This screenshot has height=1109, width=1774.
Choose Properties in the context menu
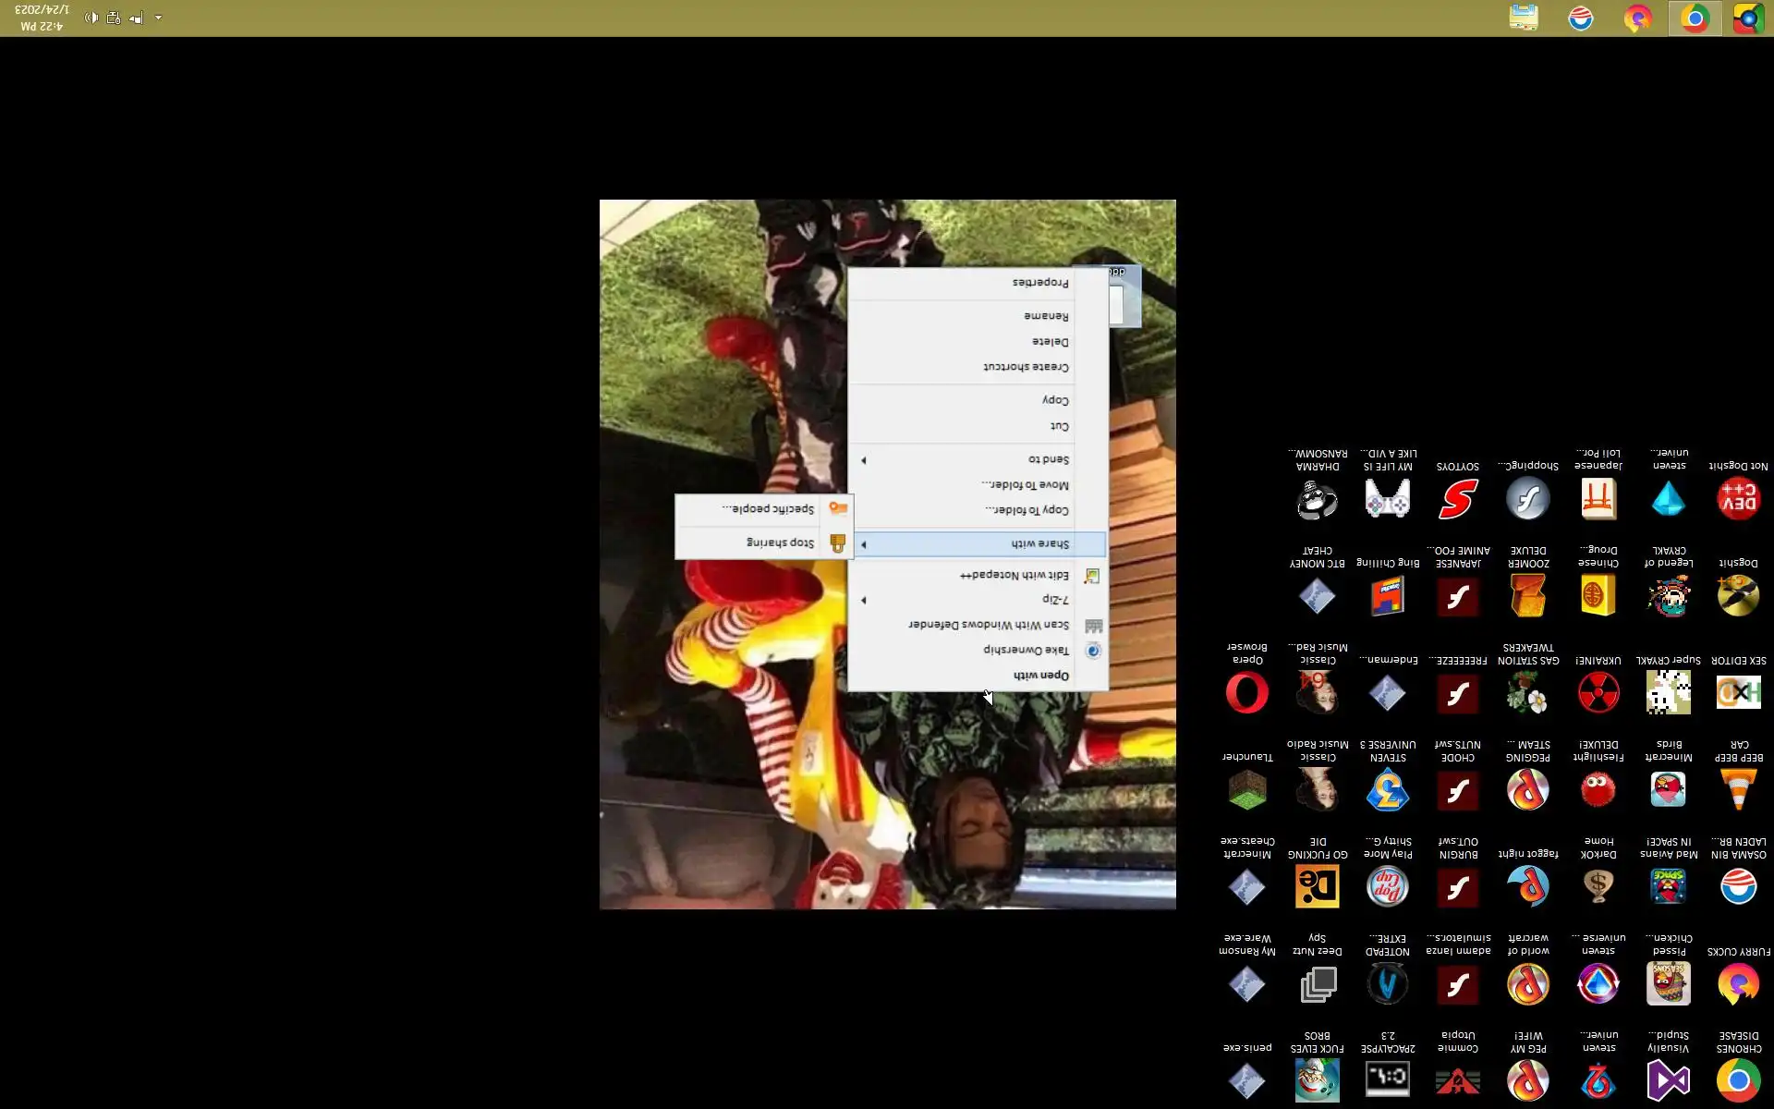tap(1039, 283)
